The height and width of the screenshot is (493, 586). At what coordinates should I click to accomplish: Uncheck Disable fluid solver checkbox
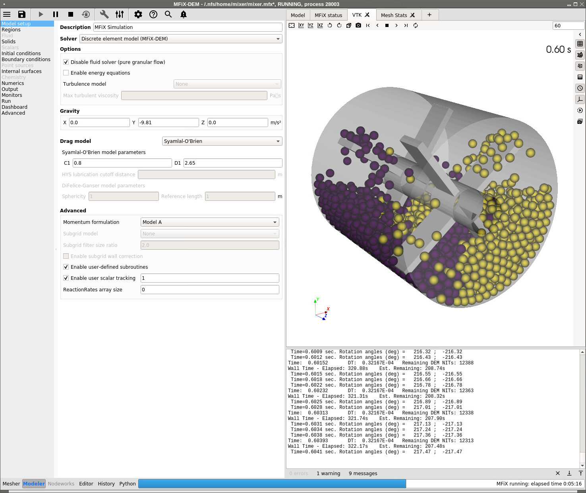click(x=66, y=62)
